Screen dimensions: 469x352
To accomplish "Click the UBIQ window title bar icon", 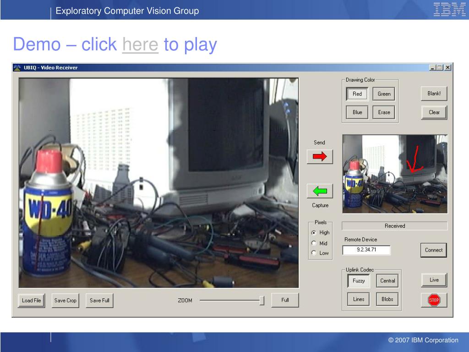I will tap(17, 68).
